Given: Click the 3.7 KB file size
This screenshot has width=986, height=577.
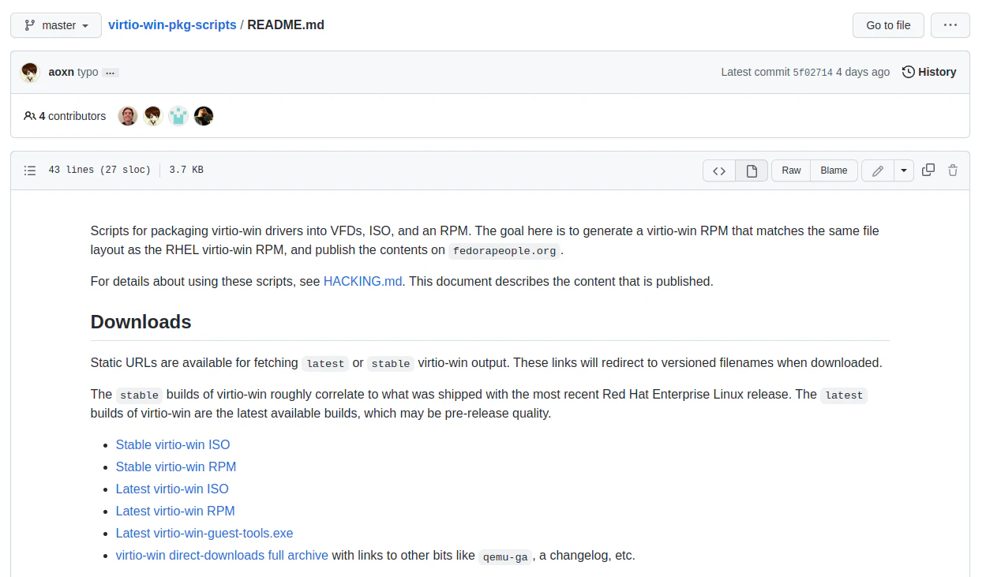Looking at the screenshot, I should click(x=186, y=170).
